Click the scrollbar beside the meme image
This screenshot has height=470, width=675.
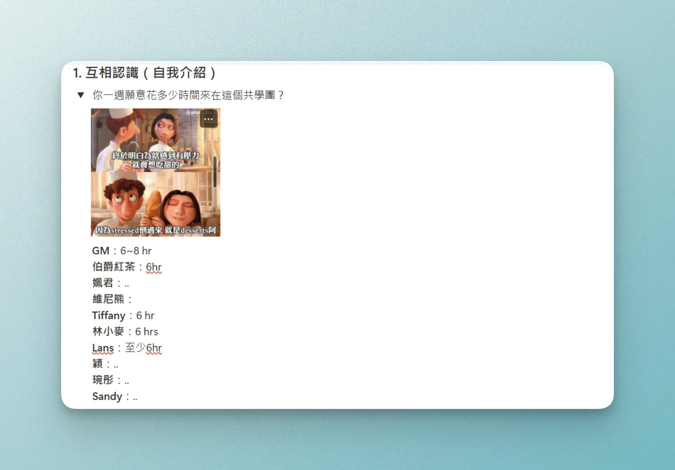(215, 172)
